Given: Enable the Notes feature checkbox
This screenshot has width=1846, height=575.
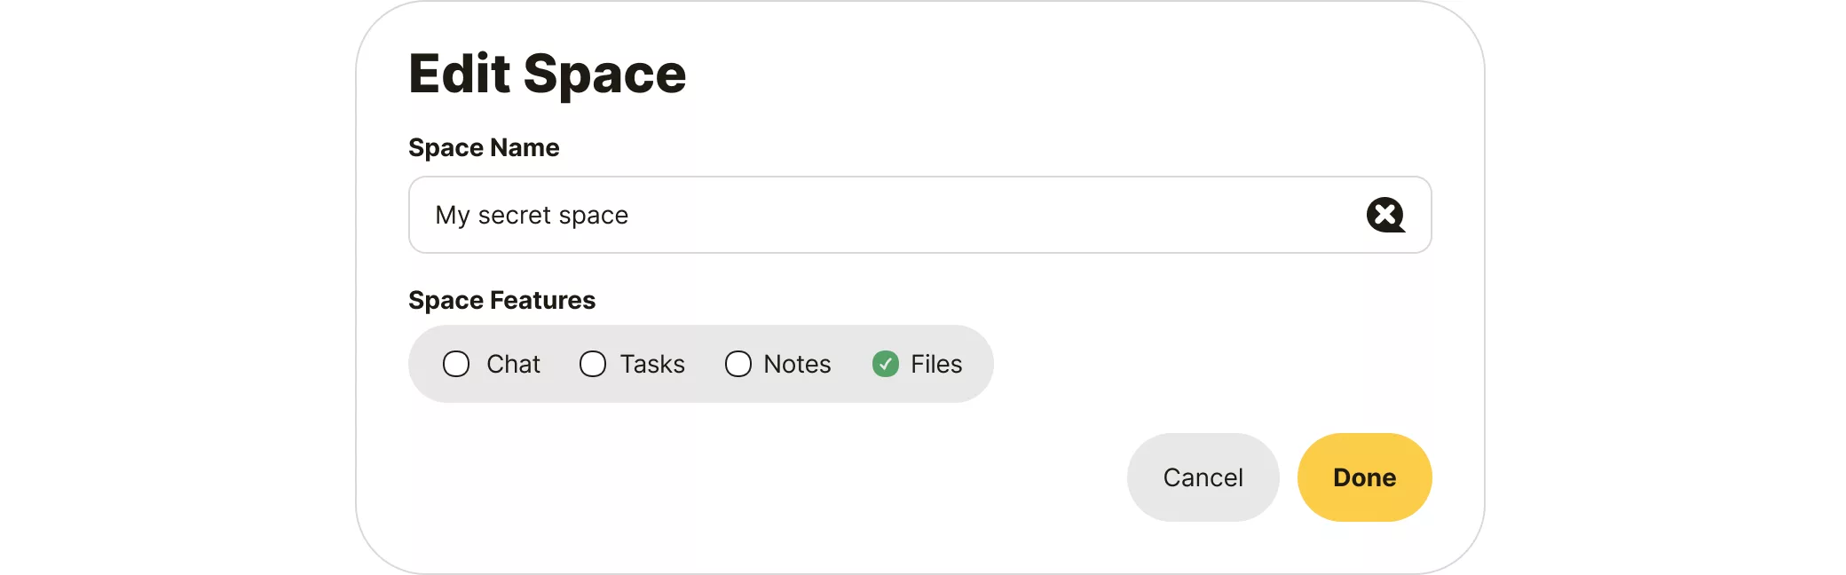Looking at the screenshot, I should (738, 364).
